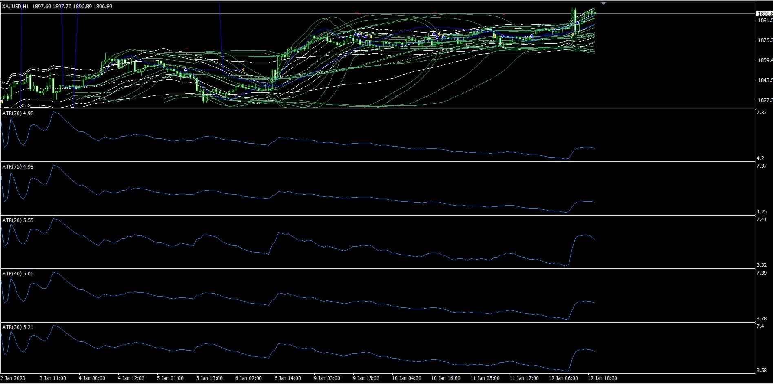Screen dimensions: 773x384
Task: Click the 4.25 scale minimum in ATR(75) panel
Action: tap(762, 212)
